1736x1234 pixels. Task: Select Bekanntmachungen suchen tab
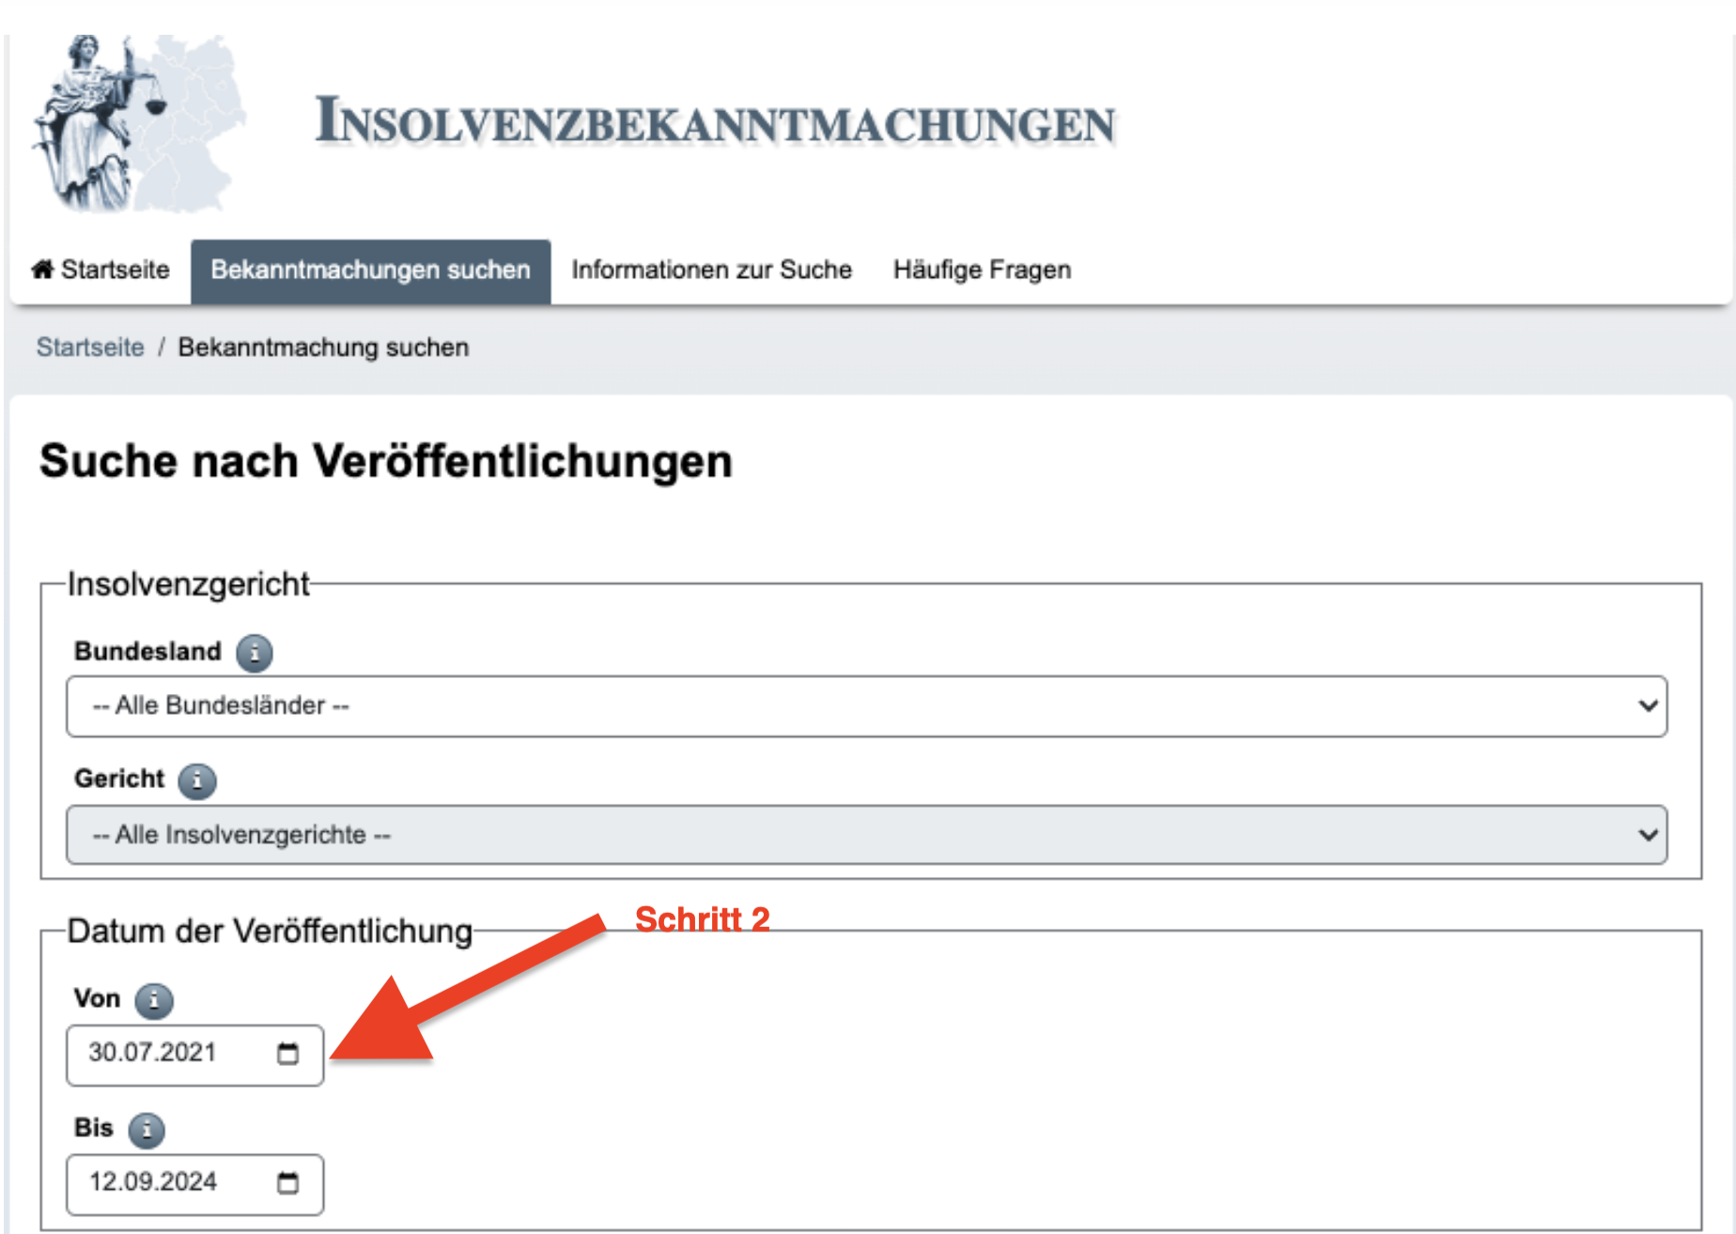coord(370,270)
